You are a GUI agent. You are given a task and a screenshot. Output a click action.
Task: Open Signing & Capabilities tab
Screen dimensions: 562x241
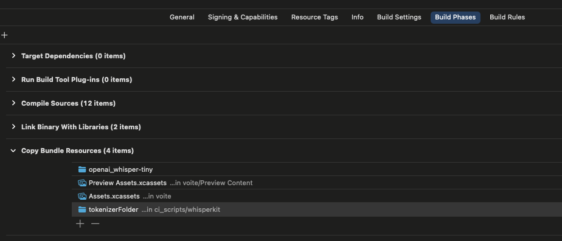243,17
